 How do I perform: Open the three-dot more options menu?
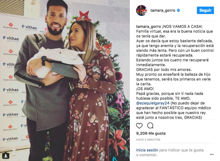point(212,154)
